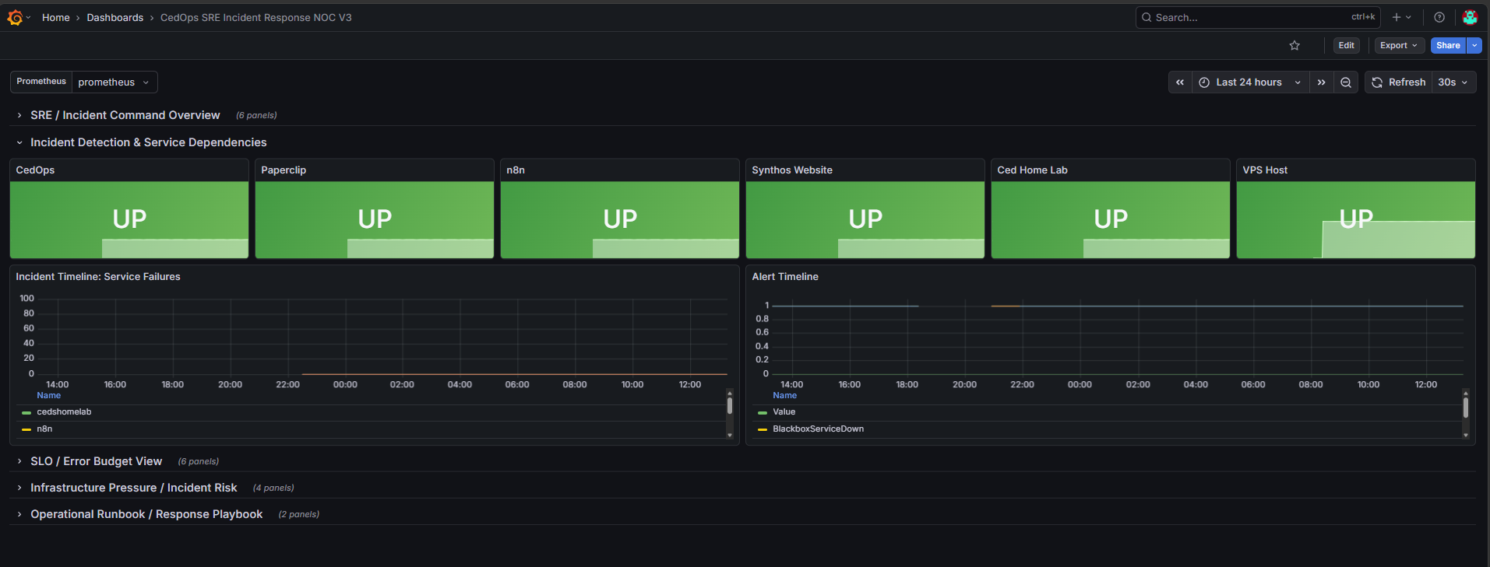The height and width of the screenshot is (567, 1490).
Task: Open Paperclip panel title menu
Action: coord(284,170)
